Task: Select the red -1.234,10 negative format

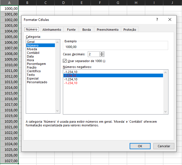Action: 113,83
